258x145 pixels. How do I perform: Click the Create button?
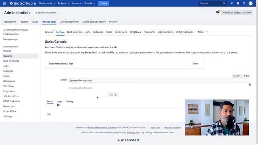pyautogui.click(x=104, y=3)
